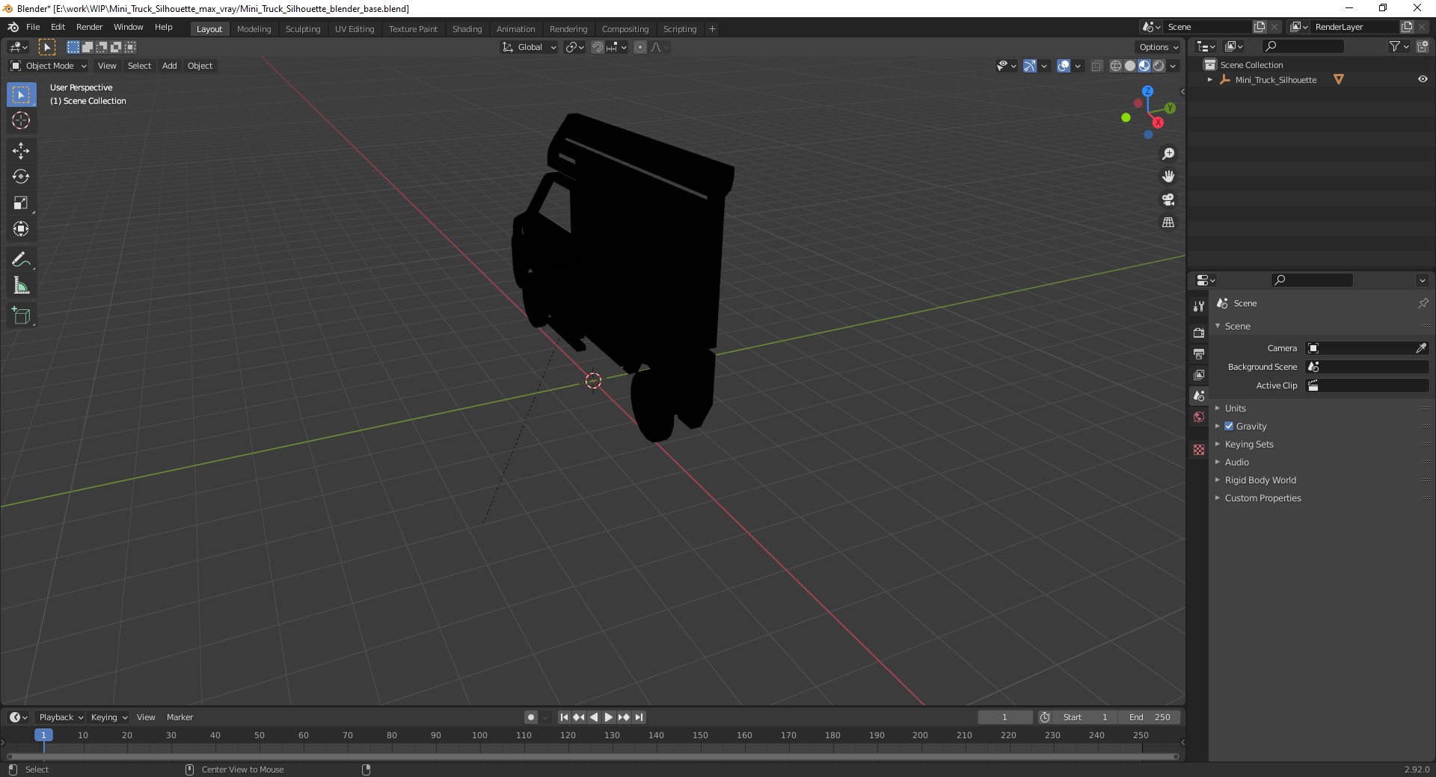Open the Render menu
This screenshot has height=777, width=1436.
point(89,27)
